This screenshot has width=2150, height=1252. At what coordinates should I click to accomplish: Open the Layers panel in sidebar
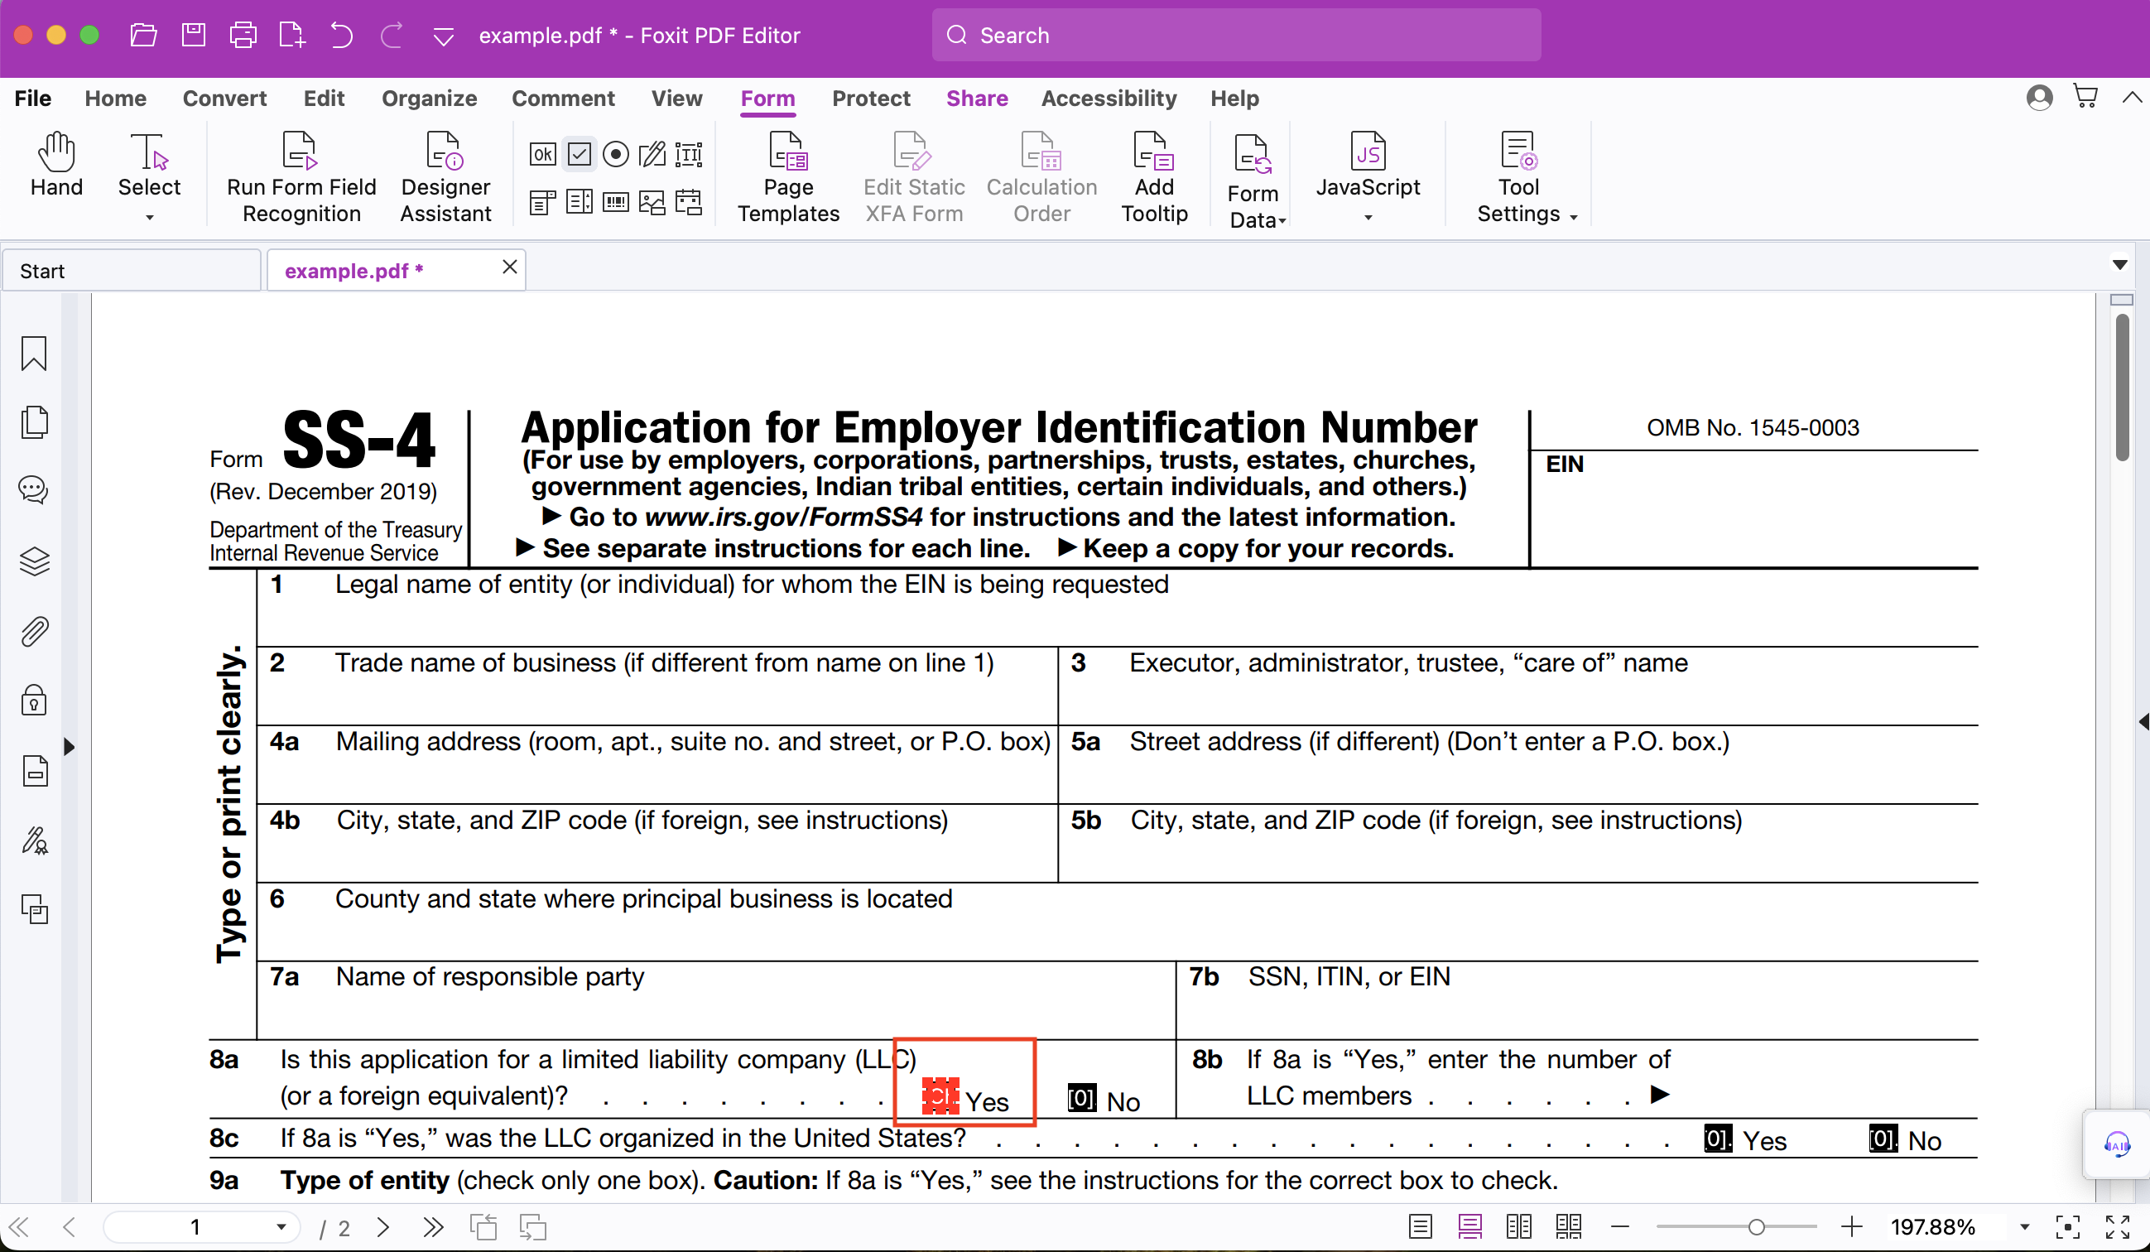pyautogui.click(x=34, y=561)
